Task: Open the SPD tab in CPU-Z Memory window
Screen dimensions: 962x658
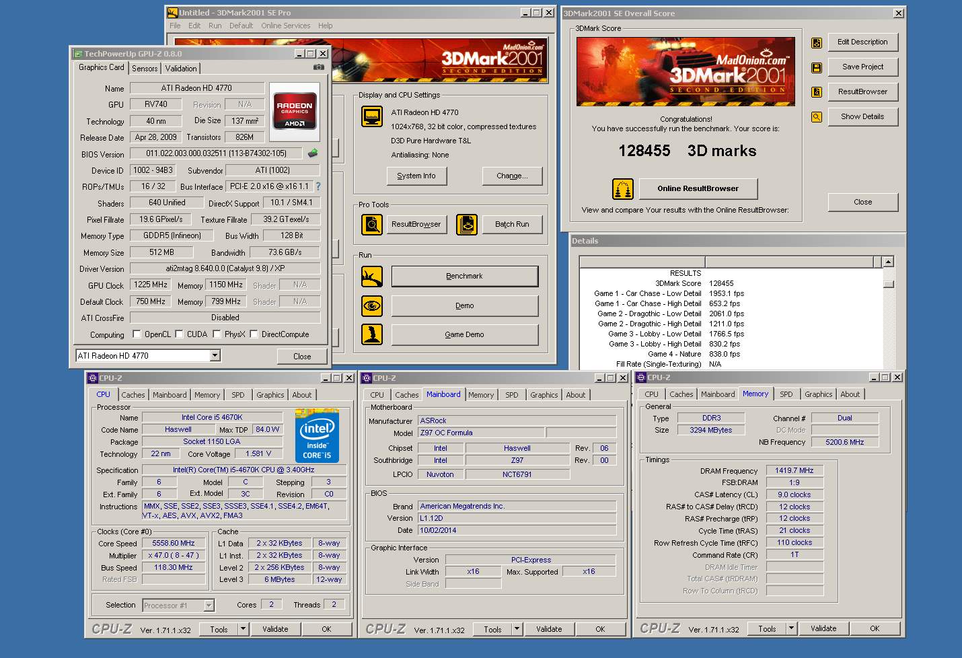Action: coord(786,394)
